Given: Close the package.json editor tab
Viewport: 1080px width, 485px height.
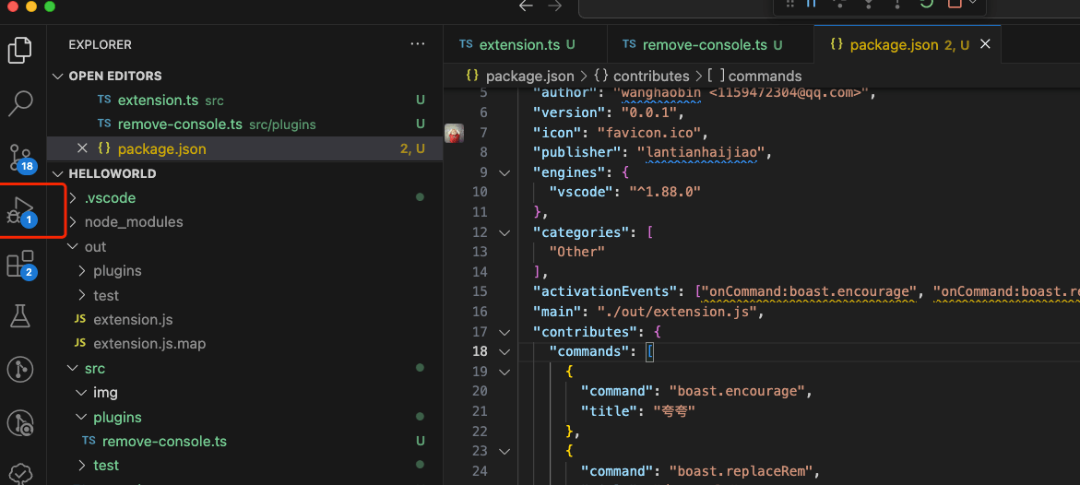Looking at the screenshot, I should 985,44.
